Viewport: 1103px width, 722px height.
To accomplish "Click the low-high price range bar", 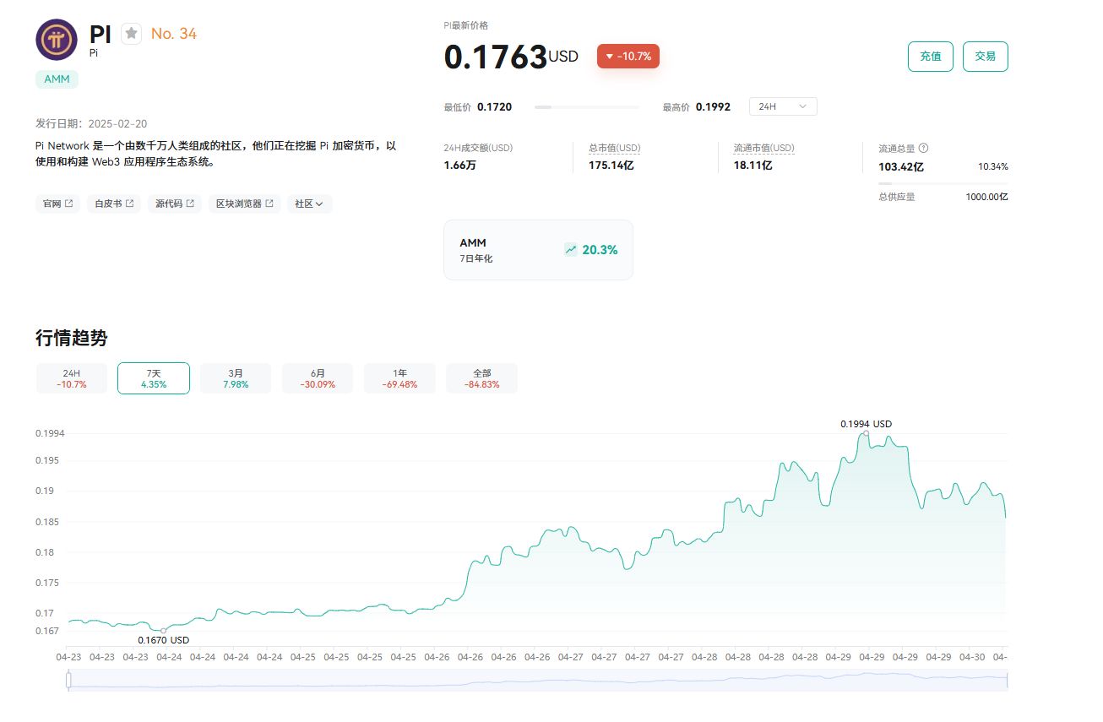I will 587,107.
